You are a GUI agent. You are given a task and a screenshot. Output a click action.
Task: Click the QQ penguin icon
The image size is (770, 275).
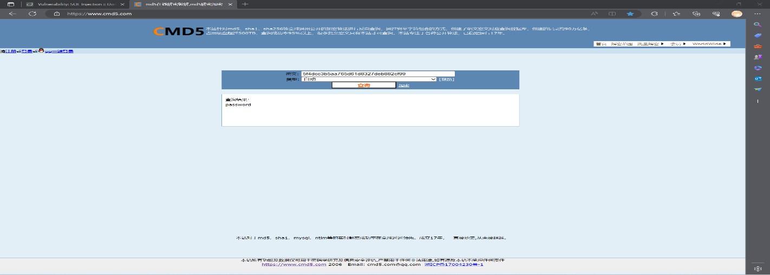pos(41,51)
